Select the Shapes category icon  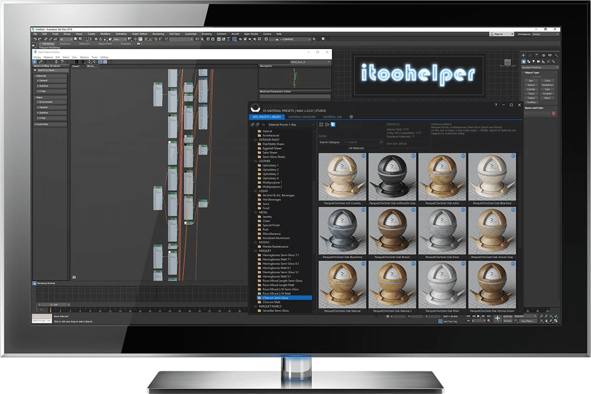tap(528, 61)
